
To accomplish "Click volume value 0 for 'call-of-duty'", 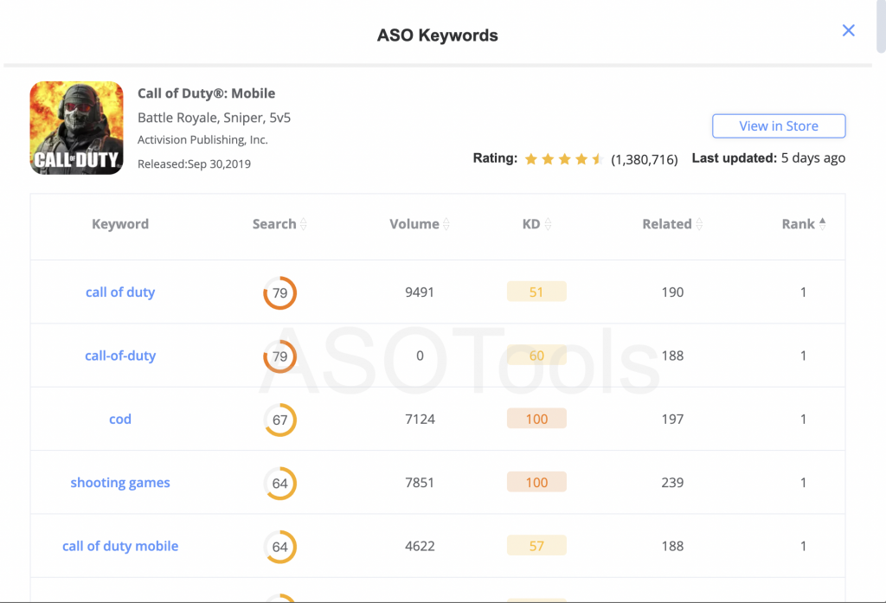I will click(x=420, y=356).
